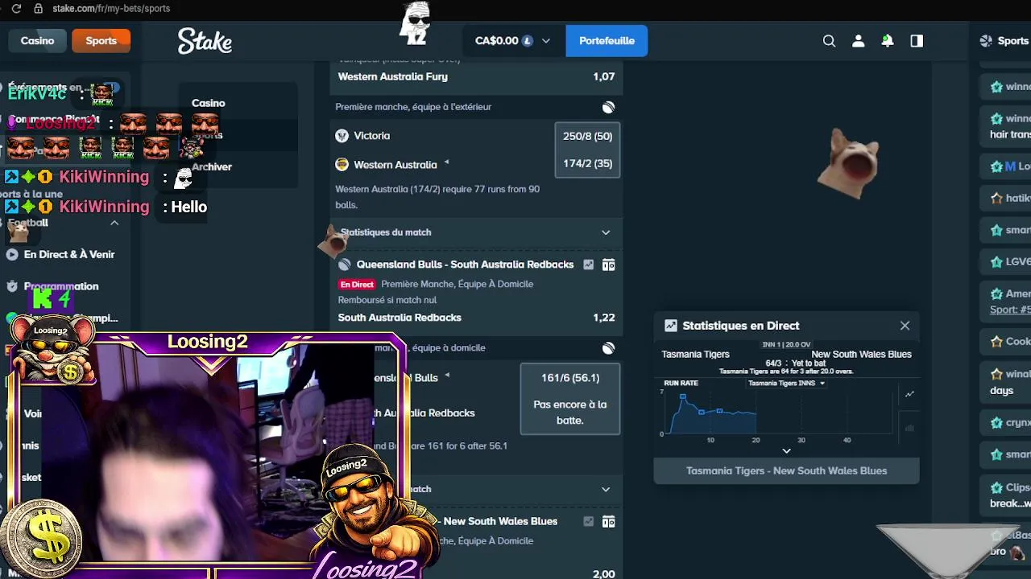The width and height of the screenshot is (1031, 579).
Task: Open the user profile icon
Action: click(859, 41)
